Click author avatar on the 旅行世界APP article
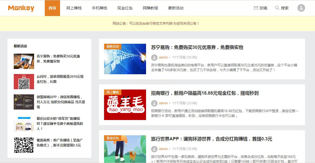315x163 pixels. pyautogui.click(x=154, y=149)
